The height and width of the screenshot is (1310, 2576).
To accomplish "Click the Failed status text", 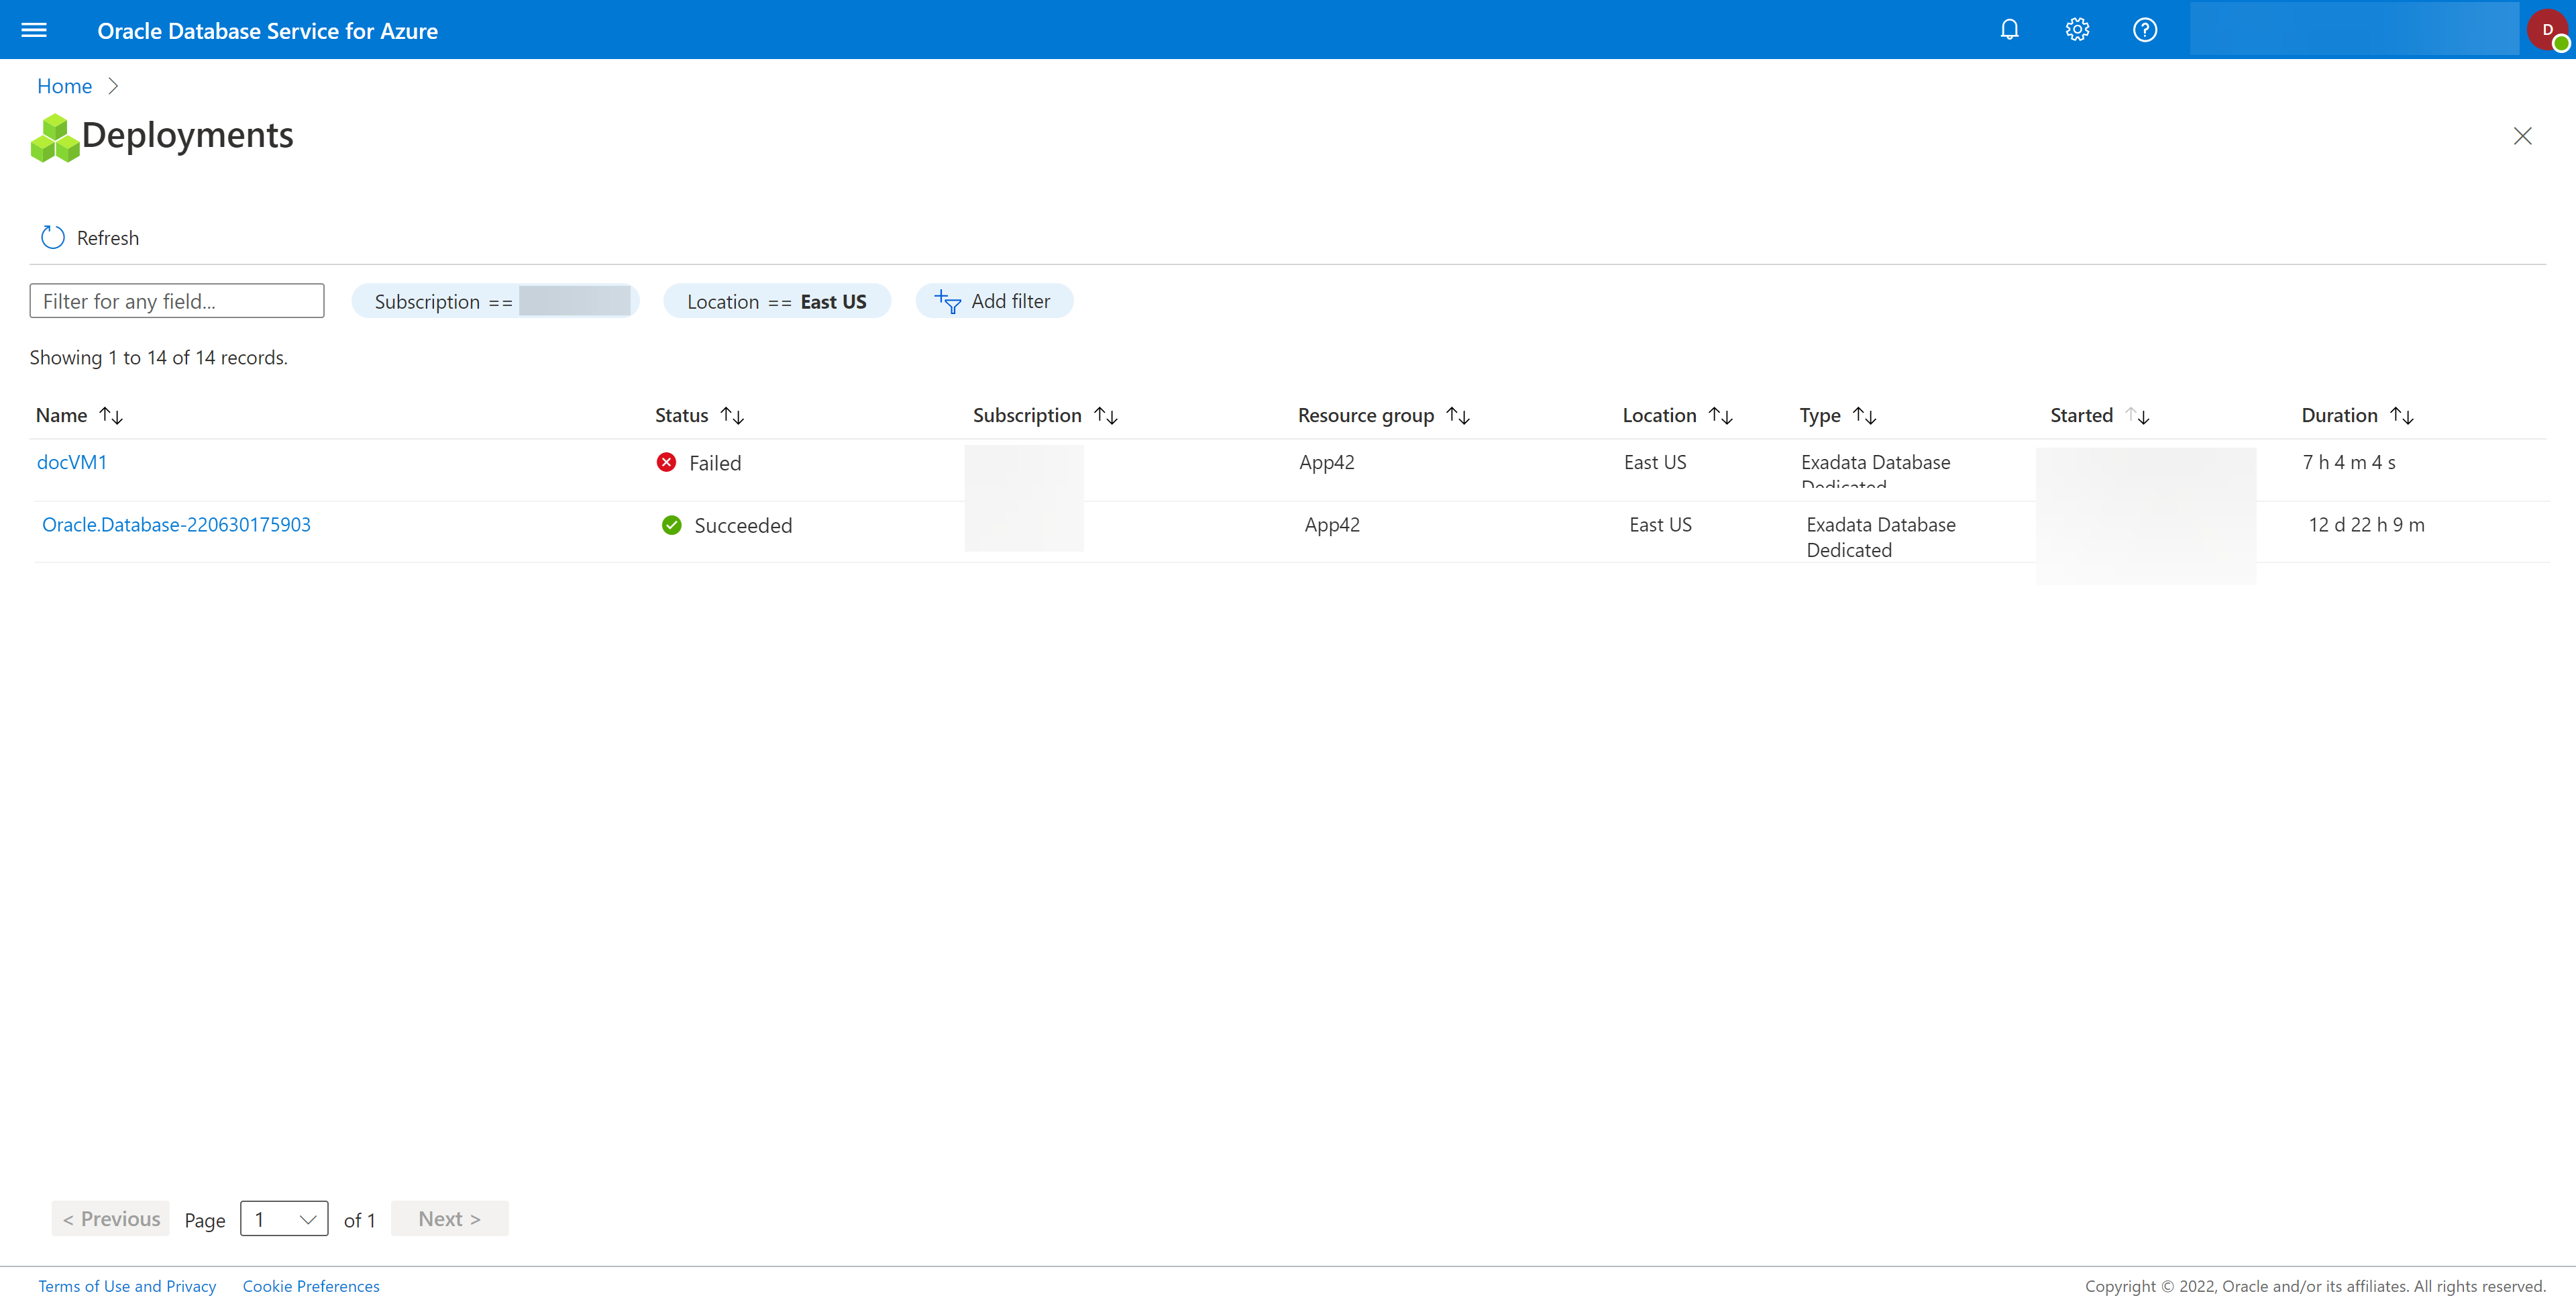I will [x=715, y=463].
